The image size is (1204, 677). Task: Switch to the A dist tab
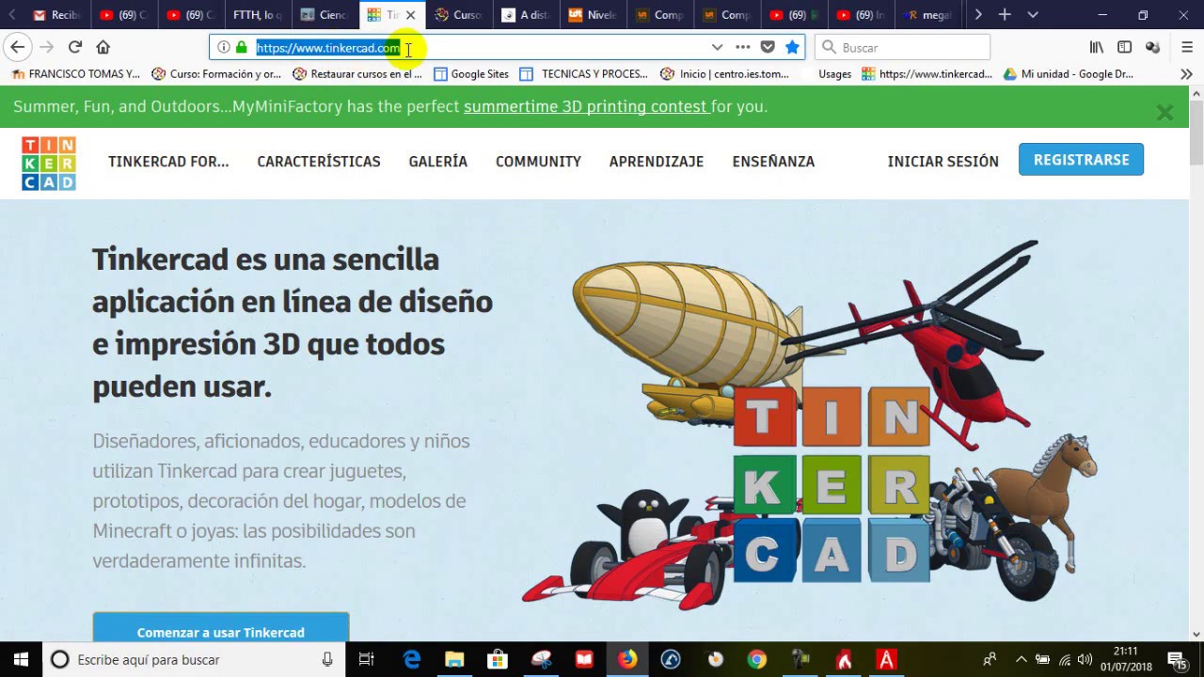coord(526,15)
